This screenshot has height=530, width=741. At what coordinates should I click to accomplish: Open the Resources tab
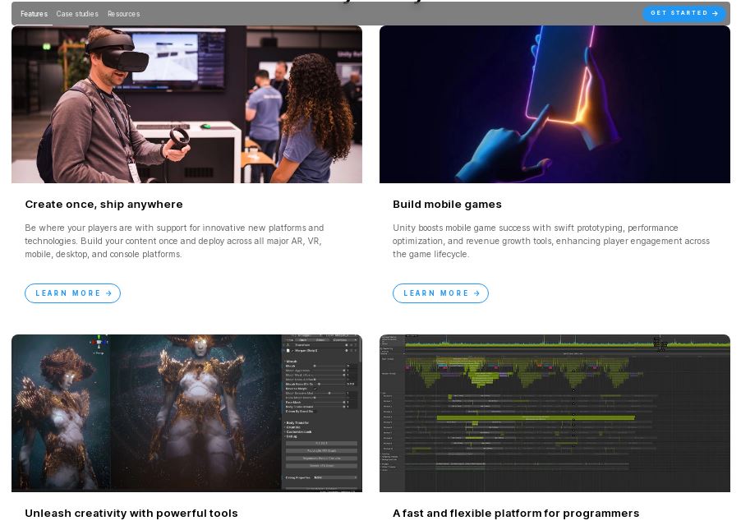123,14
